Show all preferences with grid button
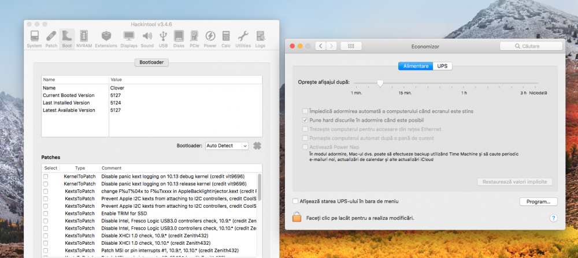 pyautogui.click(x=351, y=46)
